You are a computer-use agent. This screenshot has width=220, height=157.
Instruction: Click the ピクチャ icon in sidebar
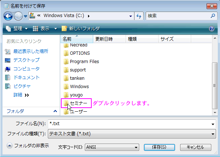click(8, 86)
